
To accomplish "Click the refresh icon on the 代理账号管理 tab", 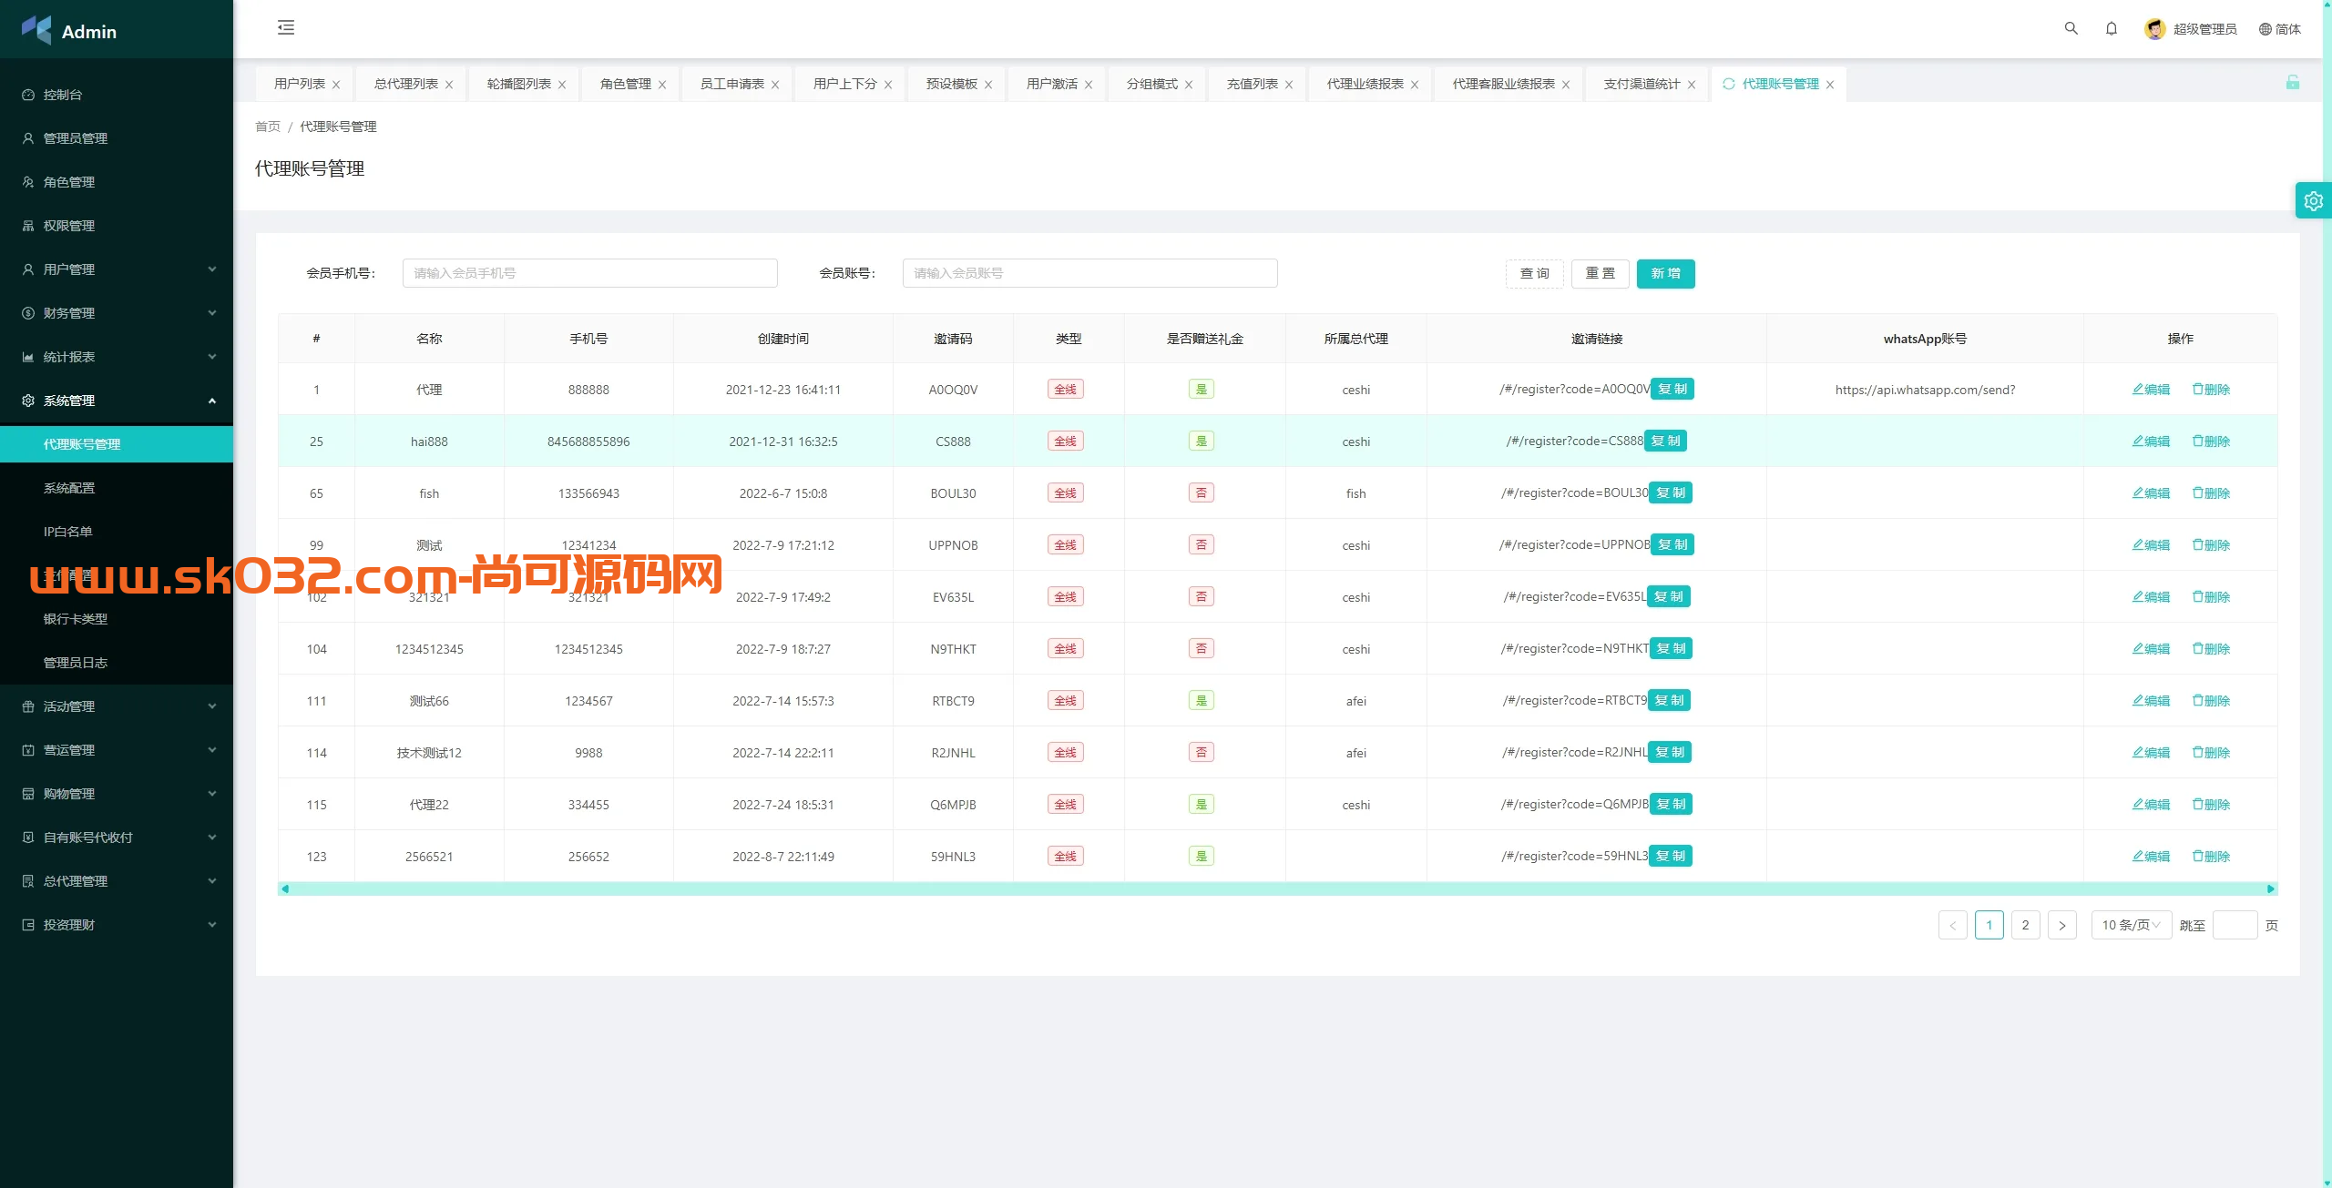I will pos(1728,84).
